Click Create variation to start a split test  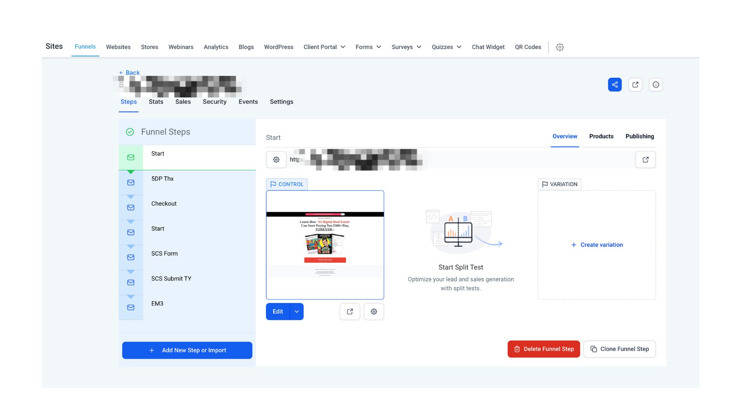[597, 245]
